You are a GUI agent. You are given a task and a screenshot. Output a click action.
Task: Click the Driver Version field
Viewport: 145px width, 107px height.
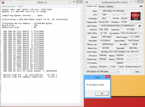120,52
